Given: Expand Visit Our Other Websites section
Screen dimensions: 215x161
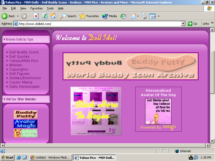Looking at the screenshot, I should tap(26, 99).
